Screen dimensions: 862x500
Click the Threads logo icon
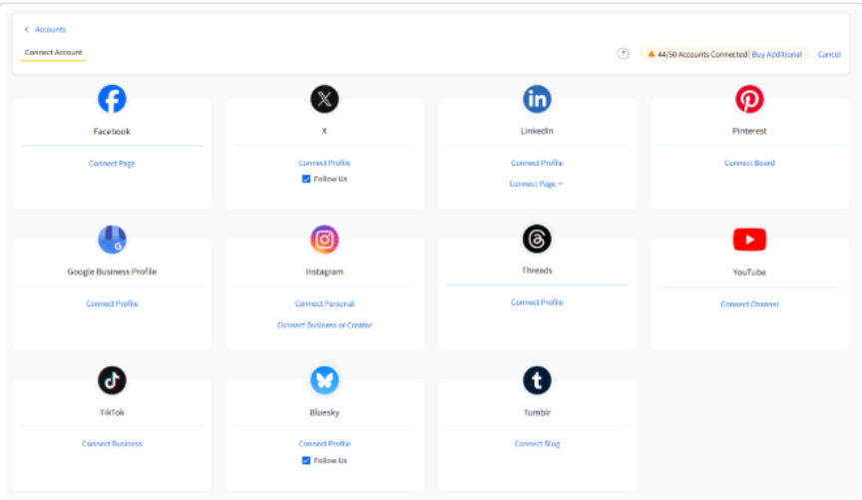pos(537,240)
